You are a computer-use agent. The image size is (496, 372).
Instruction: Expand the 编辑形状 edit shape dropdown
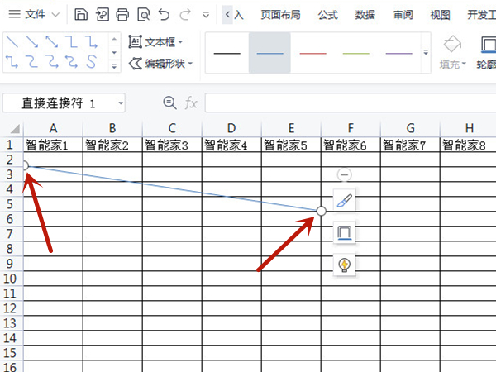coord(161,64)
